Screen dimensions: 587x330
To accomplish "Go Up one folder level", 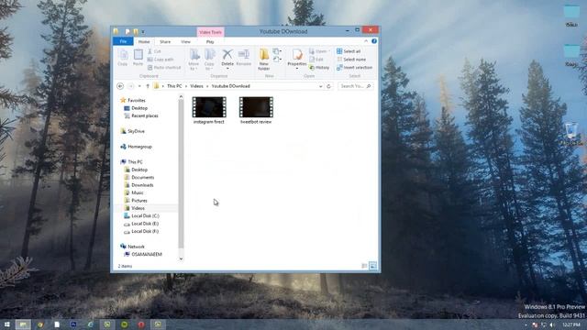I will point(148,86).
